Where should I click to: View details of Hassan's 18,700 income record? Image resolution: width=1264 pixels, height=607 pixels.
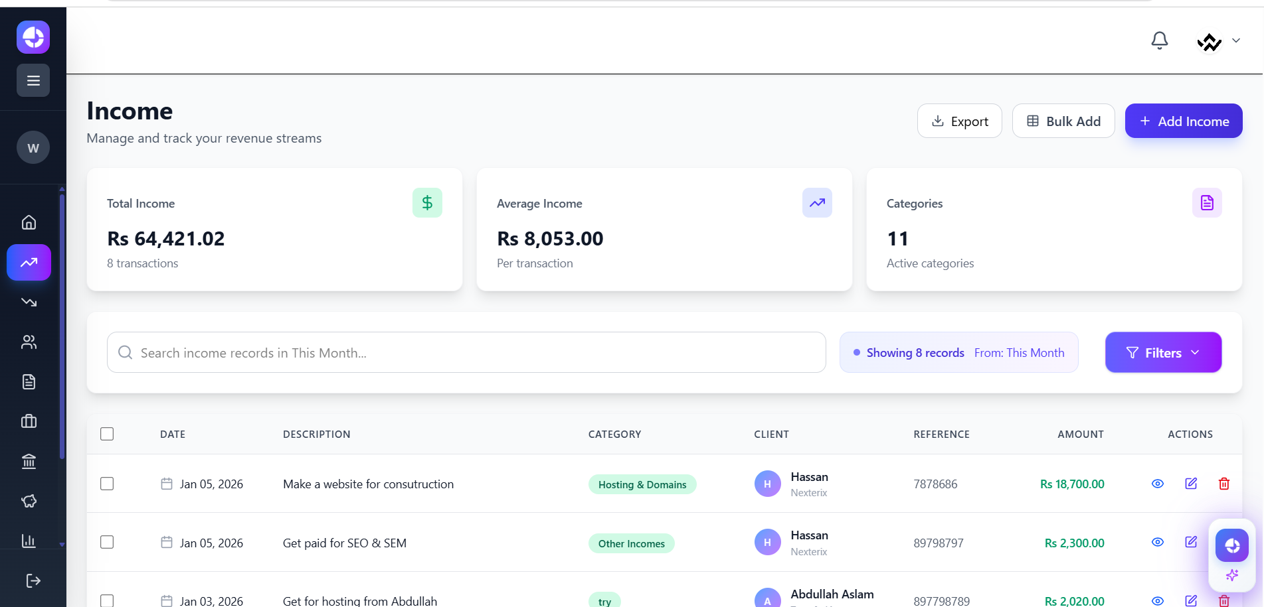(1157, 484)
